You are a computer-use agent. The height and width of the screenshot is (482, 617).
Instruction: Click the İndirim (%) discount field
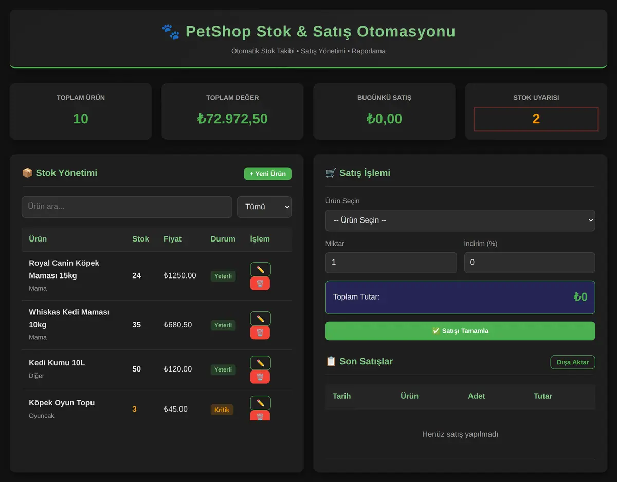click(x=530, y=262)
